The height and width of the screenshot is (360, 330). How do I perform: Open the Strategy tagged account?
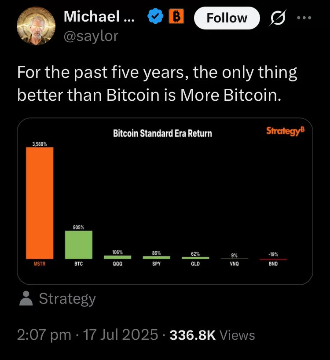coord(67,299)
